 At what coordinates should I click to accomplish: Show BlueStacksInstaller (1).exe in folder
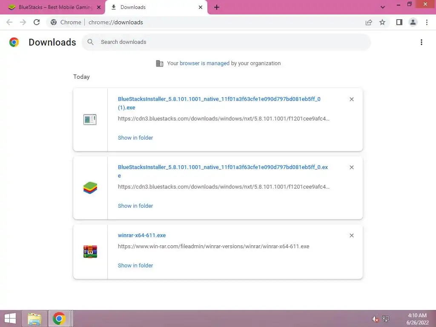(x=135, y=138)
